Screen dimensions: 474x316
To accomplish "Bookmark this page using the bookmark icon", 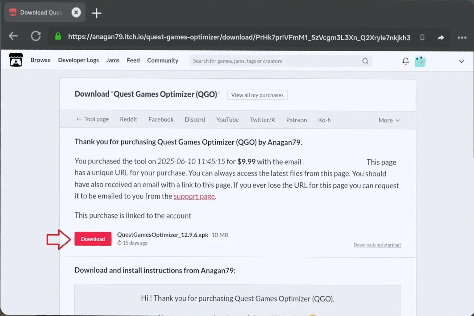I will pos(422,37).
